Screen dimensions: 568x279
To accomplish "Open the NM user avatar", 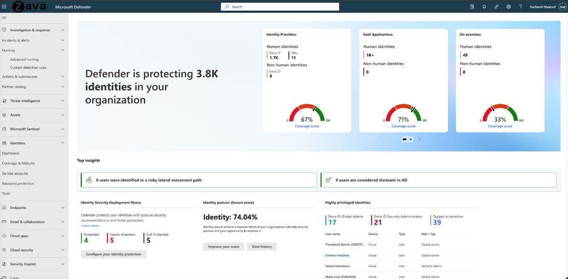I will click(562, 6).
